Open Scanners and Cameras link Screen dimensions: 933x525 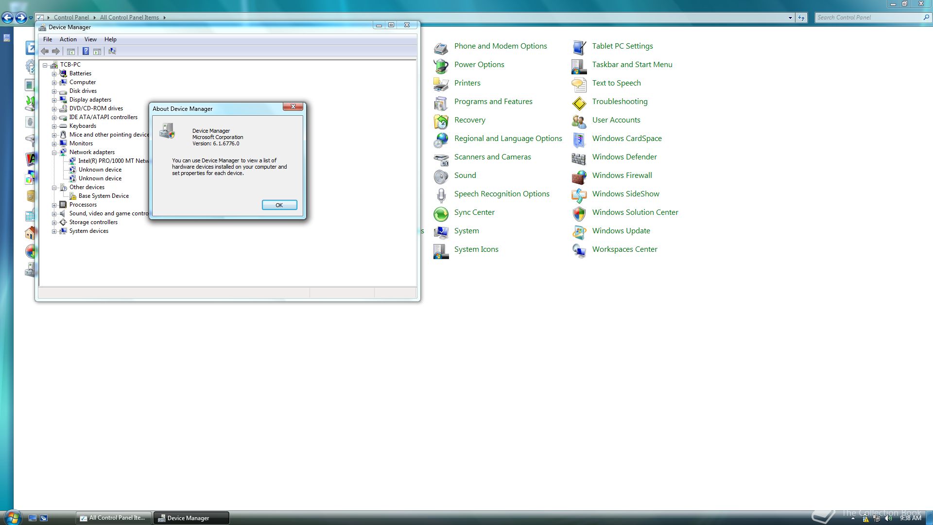[493, 157]
